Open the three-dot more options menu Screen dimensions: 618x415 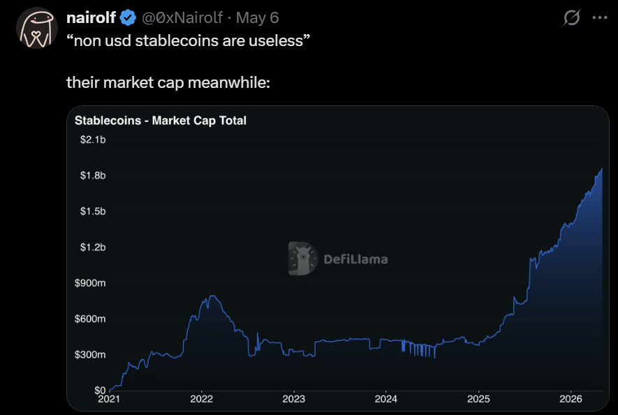[599, 17]
